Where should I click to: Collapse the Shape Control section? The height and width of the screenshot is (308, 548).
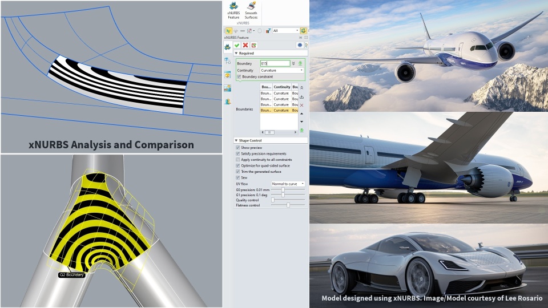(x=236, y=140)
